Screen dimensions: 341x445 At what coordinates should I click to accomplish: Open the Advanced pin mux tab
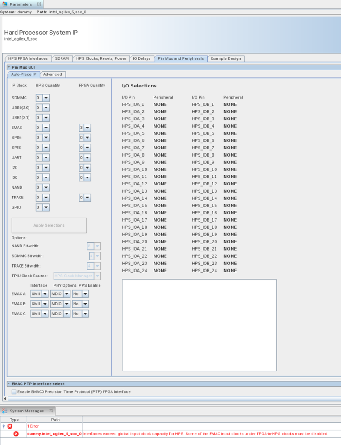coord(53,74)
